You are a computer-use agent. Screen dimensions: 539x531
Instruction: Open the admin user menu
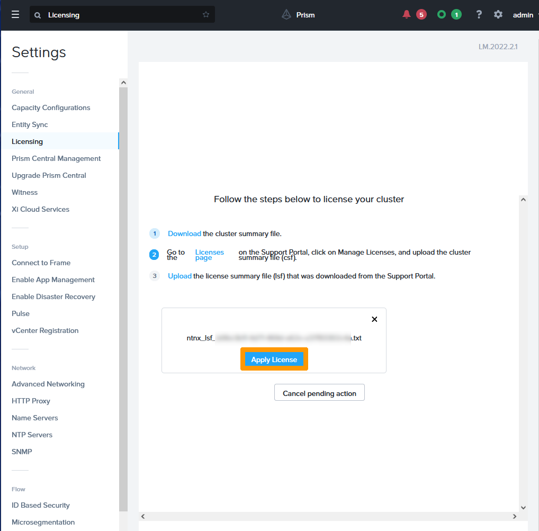(x=523, y=15)
